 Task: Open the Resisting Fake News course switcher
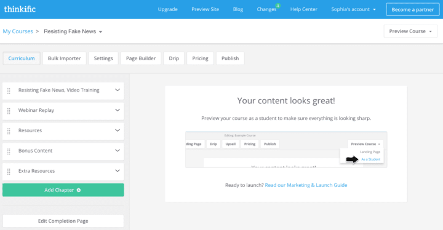click(x=73, y=31)
